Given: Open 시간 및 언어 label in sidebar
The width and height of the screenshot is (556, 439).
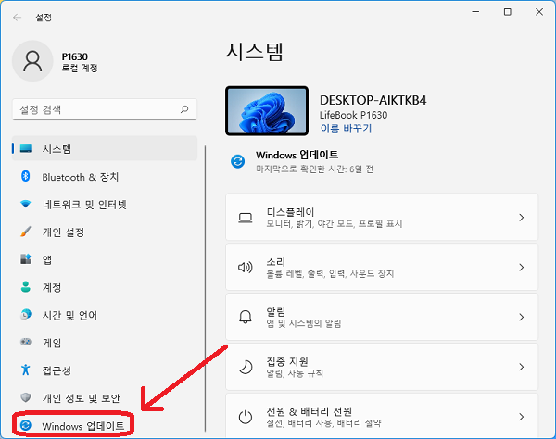Looking at the screenshot, I should 69,315.
